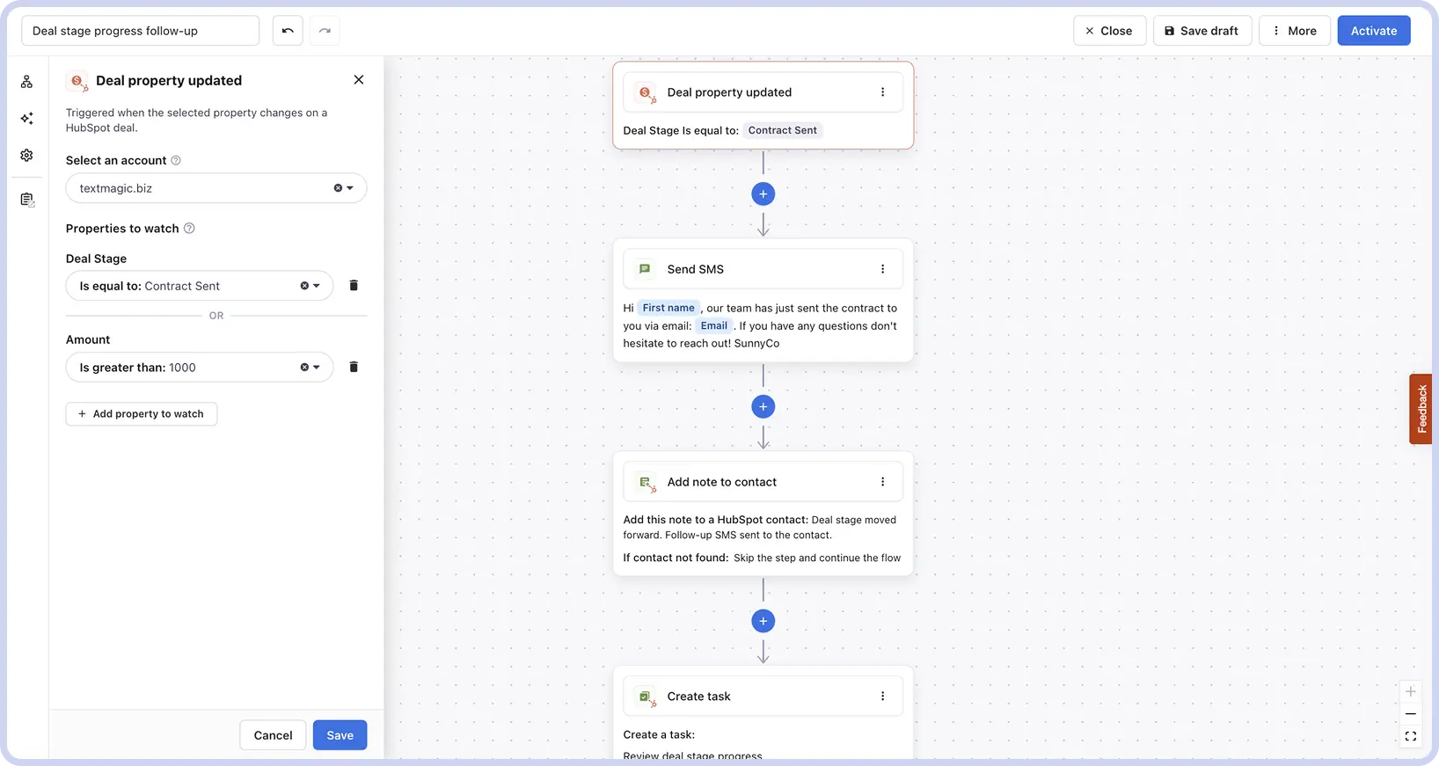
Task: Open options menu on Send SMS node
Action: (883, 269)
